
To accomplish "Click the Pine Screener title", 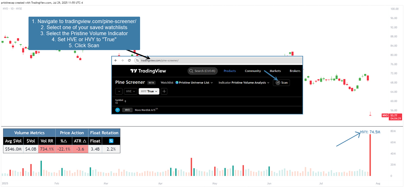I will (130, 82).
